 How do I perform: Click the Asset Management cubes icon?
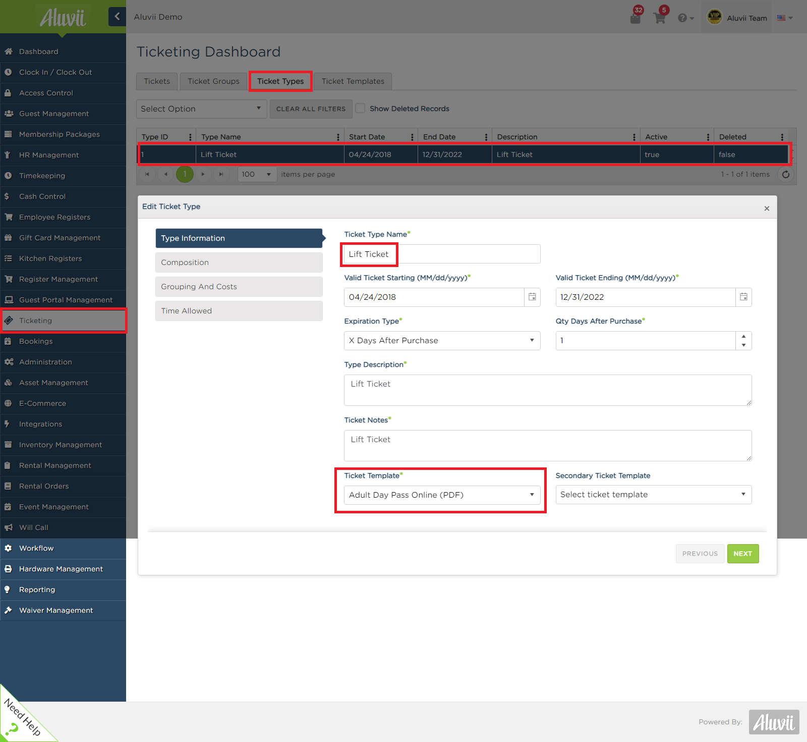coord(8,383)
